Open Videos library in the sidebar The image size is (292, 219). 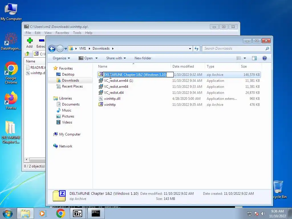(x=67, y=122)
